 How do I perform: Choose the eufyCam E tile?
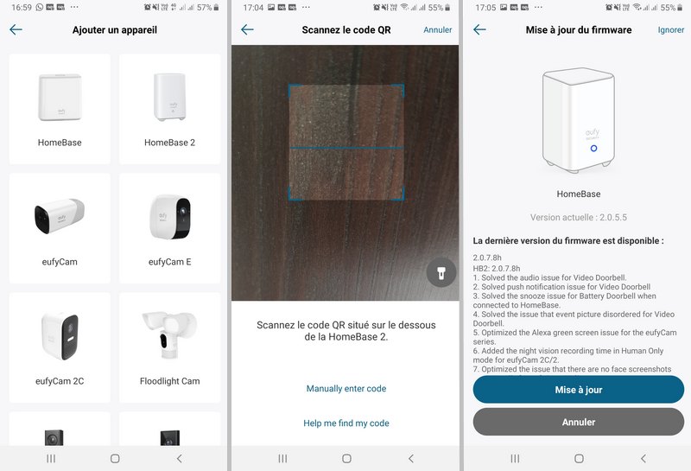point(169,228)
